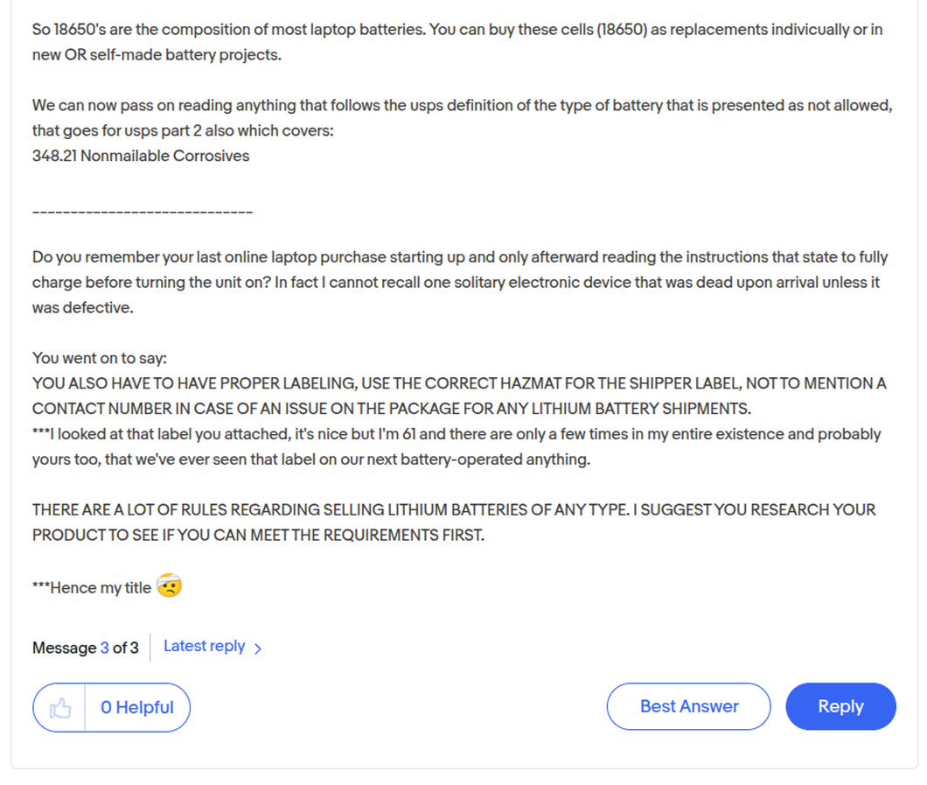The height and width of the screenshot is (785, 927).
Task: Click the chevron arrow beside Latest reply
Action: (258, 648)
